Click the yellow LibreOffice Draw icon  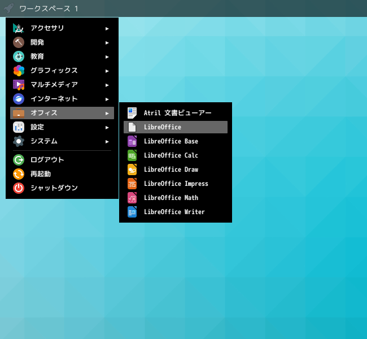tap(132, 169)
